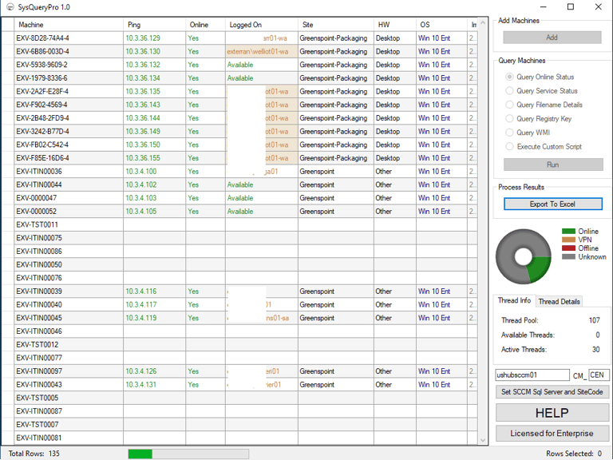Select machine EXV-2B48-2FD9-4
This screenshot has width=613, height=460.
[42, 117]
